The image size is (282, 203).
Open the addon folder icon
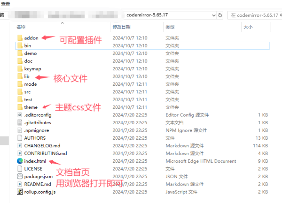(20, 38)
